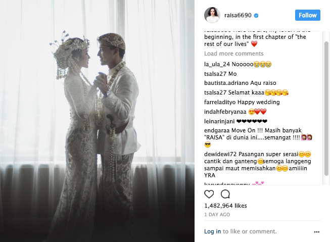Follow the raisa6690 account
Image resolution: width=330 pixels, height=242 pixels.
point(307,15)
